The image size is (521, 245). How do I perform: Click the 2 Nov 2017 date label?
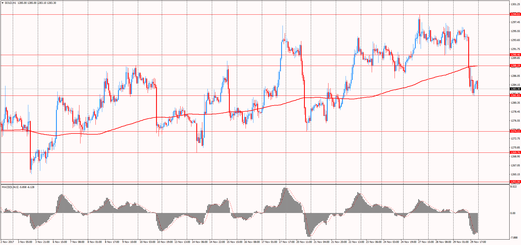click(8, 242)
